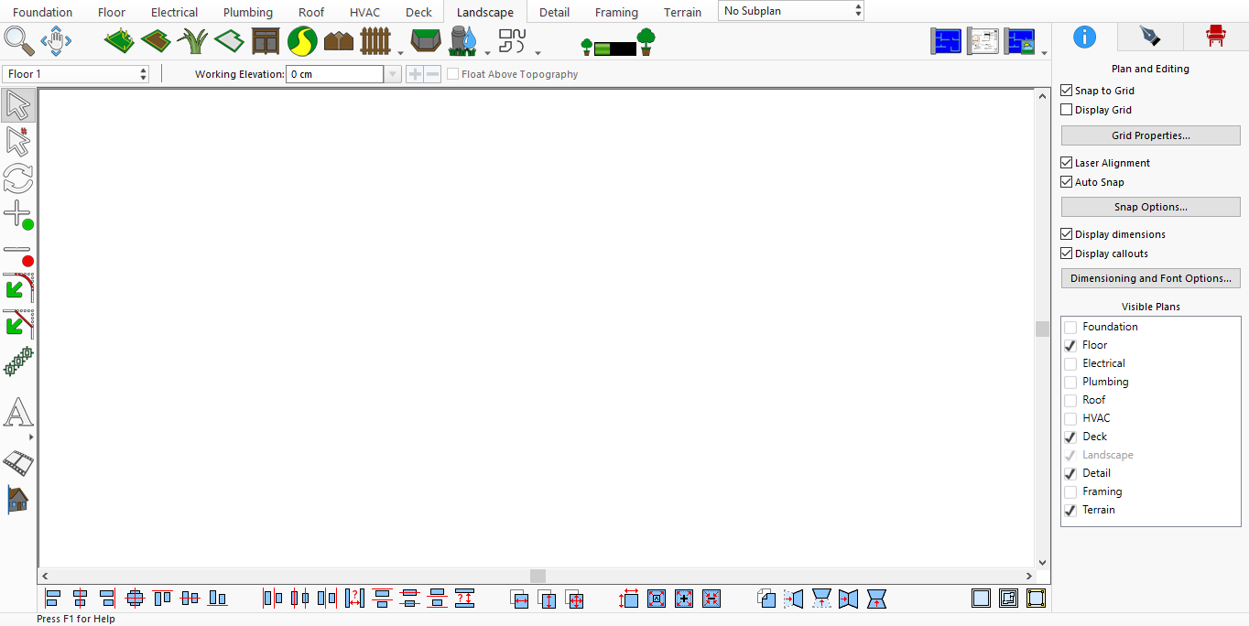Expand the fence tool dropdown arrow
The height and width of the screenshot is (626, 1249).
point(400,52)
